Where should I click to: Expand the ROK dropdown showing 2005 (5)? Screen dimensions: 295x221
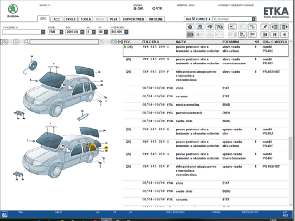coord(81,32)
